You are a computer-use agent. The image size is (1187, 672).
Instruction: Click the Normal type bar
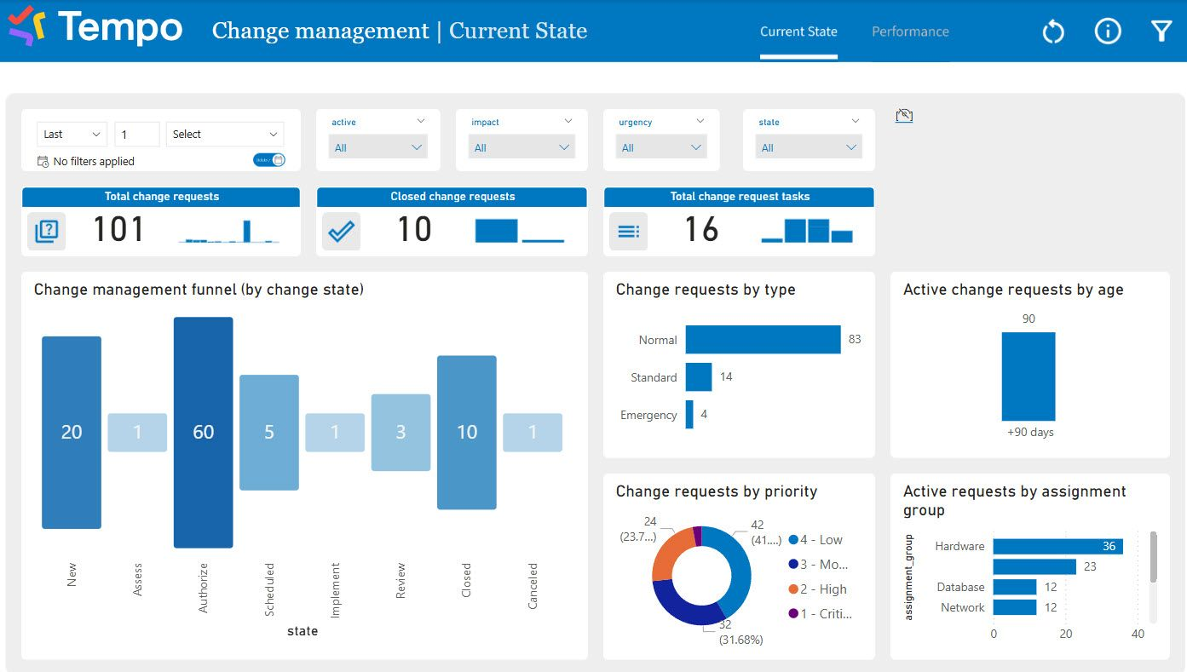click(x=763, y=340)
